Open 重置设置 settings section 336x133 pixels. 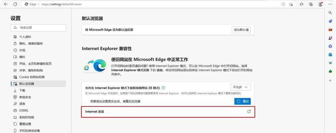pyautogui.click(x=38, y=124)
